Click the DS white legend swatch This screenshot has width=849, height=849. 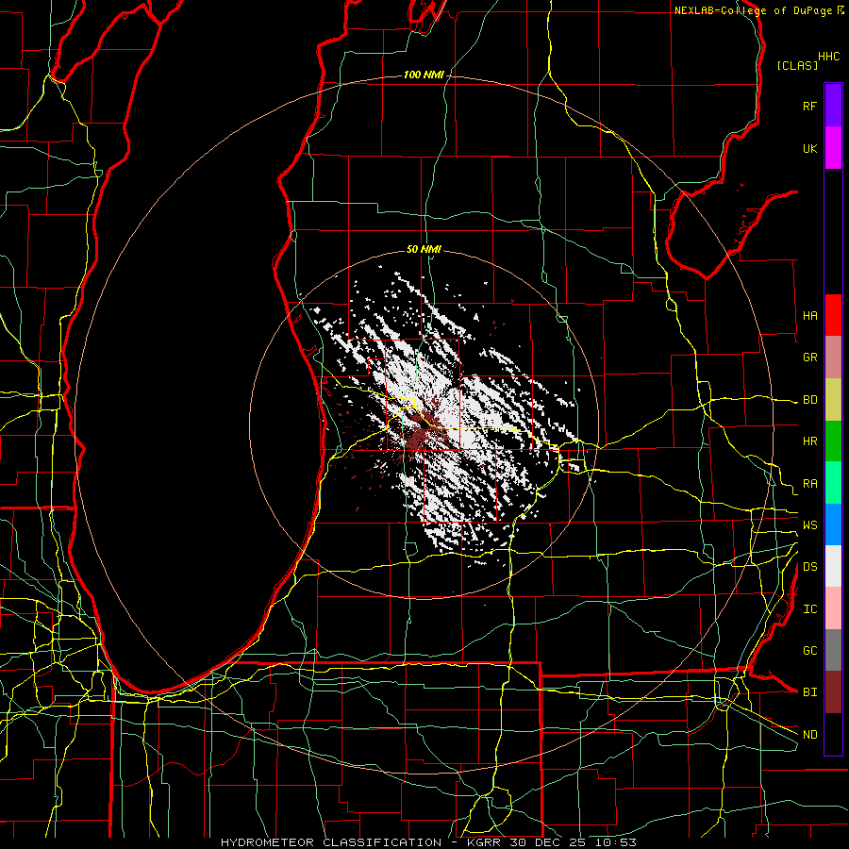tap(833, 566)
